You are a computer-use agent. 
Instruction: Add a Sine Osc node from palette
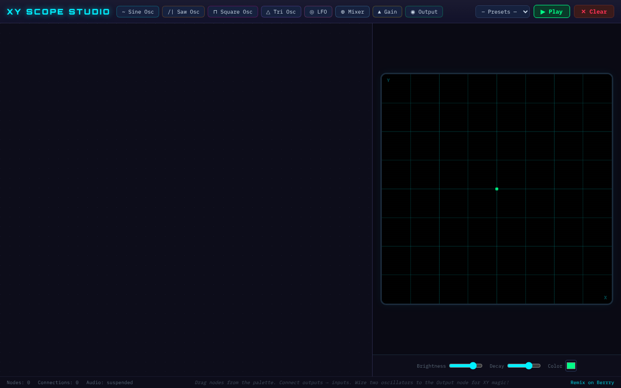click(x=138, y=12)
